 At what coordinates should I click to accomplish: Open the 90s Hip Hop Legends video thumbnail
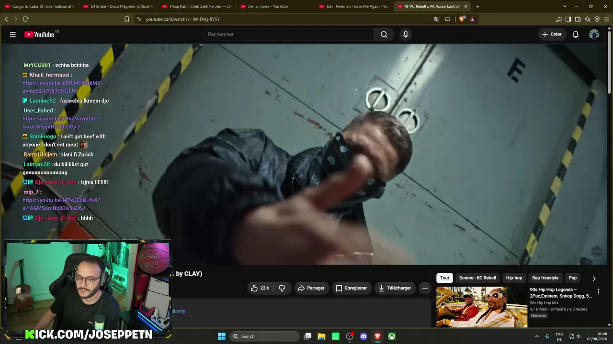(482, 307)
